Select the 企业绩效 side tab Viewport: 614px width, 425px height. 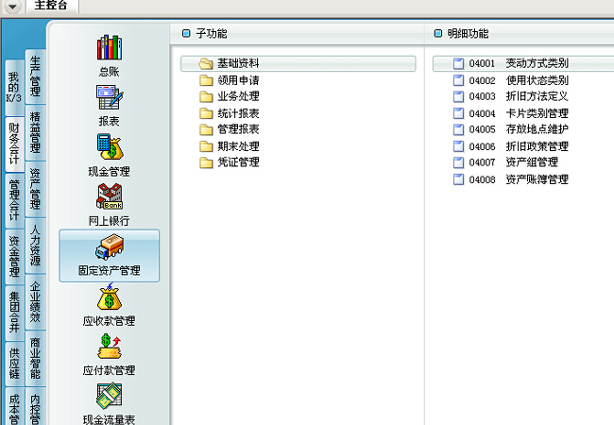(35, 301)
